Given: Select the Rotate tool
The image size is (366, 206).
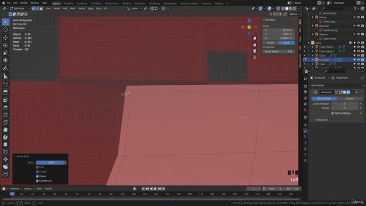Looking at the screenshot, I should (5, 45).
